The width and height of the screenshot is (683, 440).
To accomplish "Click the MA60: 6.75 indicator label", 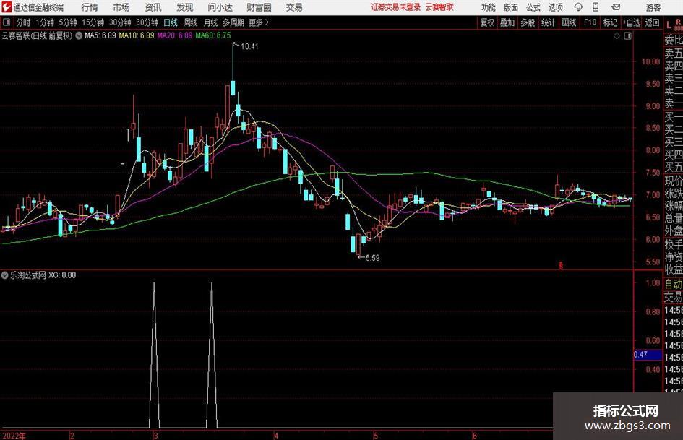I will click(x=213, y=35).
